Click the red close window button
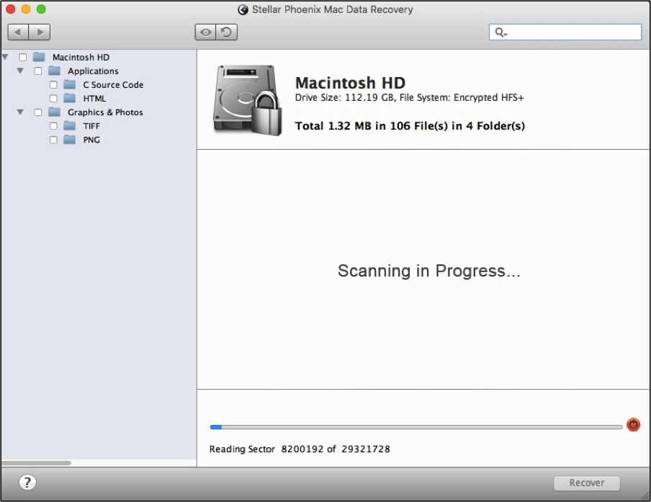 pos(10,9)
